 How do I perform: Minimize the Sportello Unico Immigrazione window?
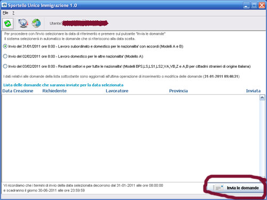[x=246, y=5]
